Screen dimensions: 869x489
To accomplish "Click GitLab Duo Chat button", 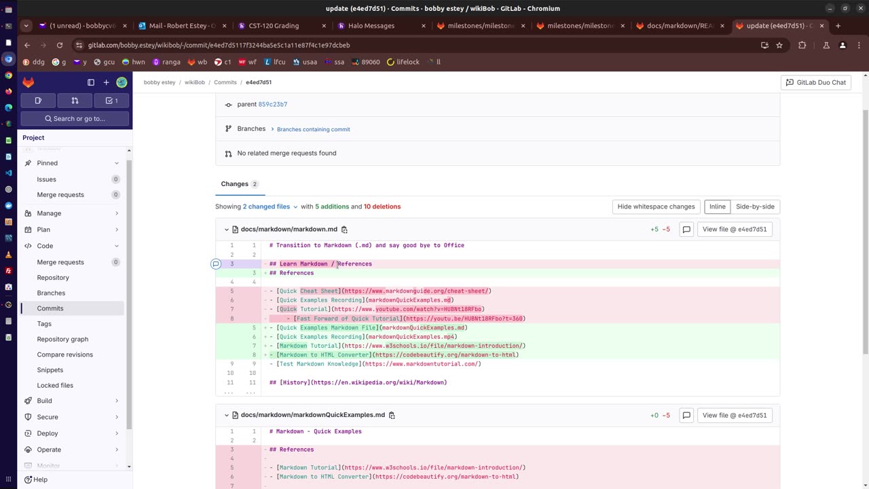I will (816, 82).
